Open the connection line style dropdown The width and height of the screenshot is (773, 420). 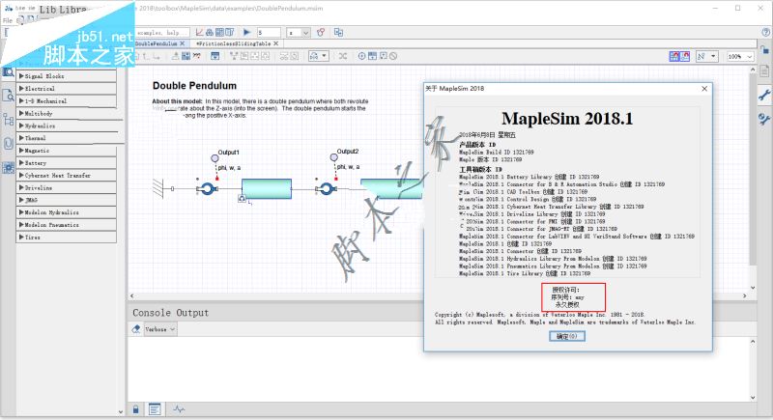coord(706,57)
